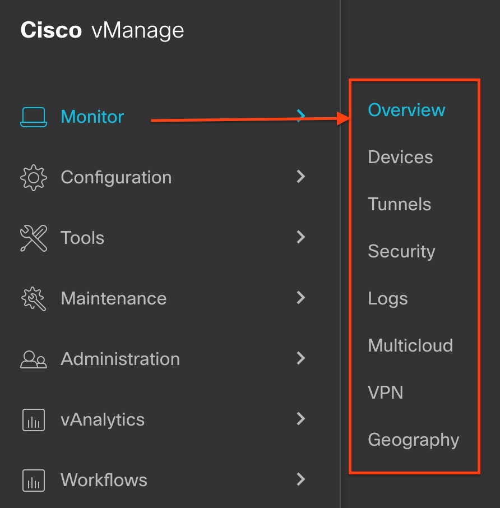The height and width of the screenshot is (508, 500).
Task: Expand the Workflows submenu chevron
Action: 301,479
